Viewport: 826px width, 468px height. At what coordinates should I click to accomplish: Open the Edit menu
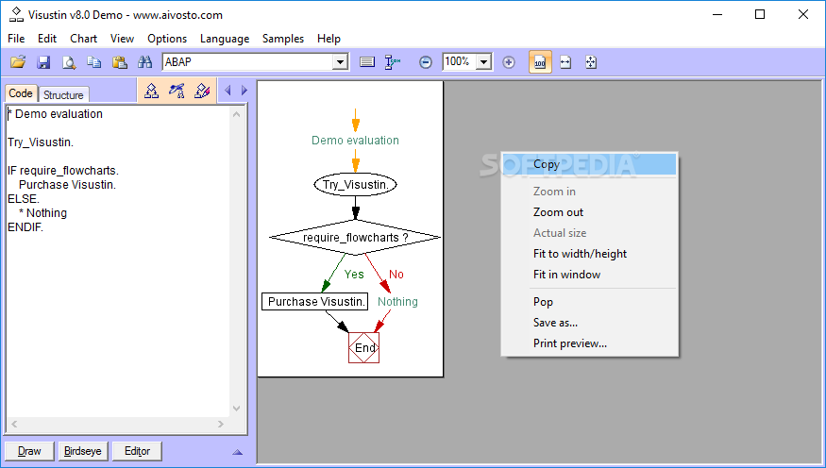47,39
